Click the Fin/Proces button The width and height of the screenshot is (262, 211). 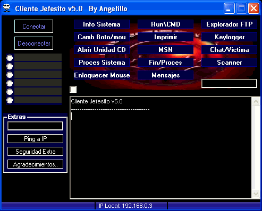(165, 63)
